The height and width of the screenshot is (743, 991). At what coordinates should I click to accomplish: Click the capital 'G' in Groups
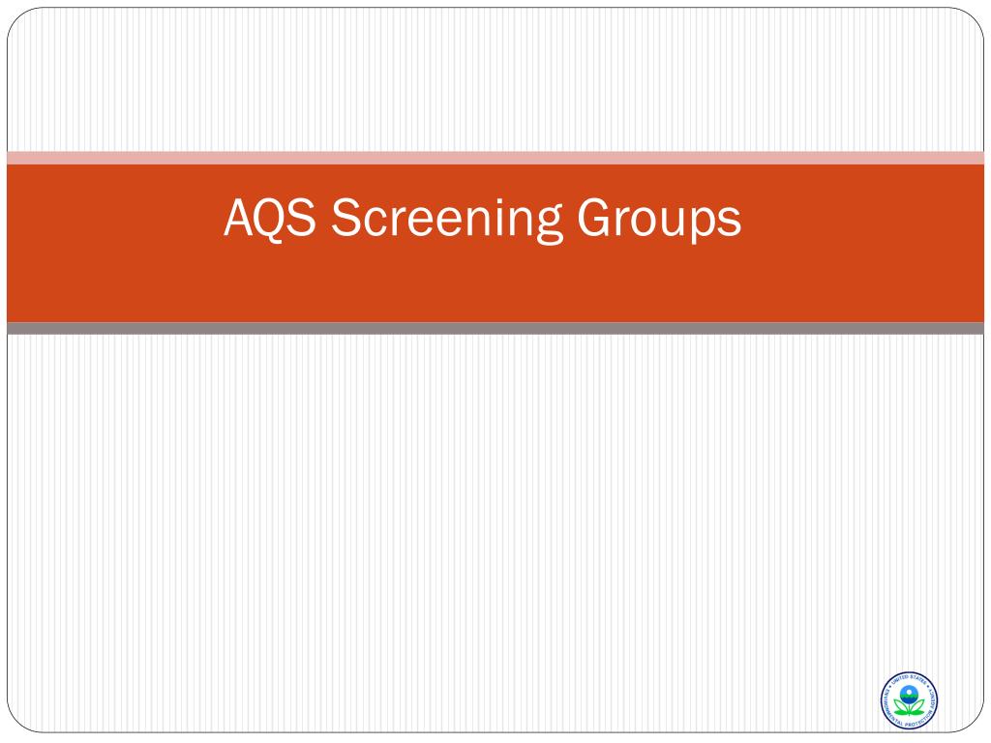(x=595, y=218)
